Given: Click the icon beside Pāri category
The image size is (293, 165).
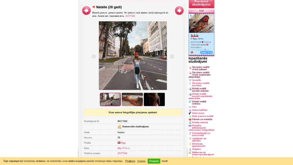Looking at the screenshot, I should coord(190,107).
